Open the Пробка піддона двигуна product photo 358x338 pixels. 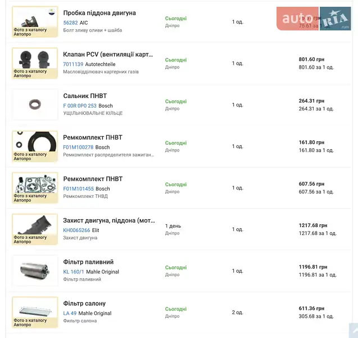click(x=35, y=21)
